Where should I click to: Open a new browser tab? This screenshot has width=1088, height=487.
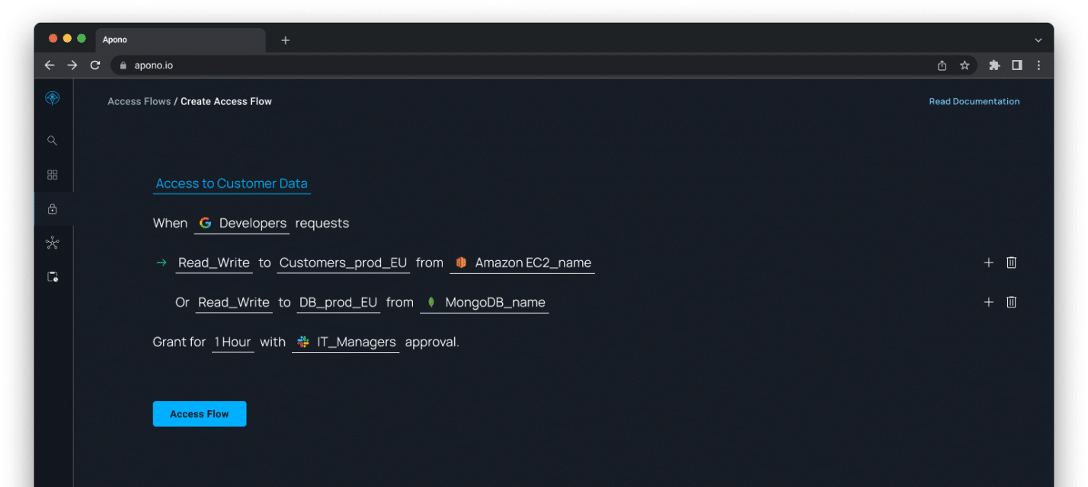[x=286, y=40]
